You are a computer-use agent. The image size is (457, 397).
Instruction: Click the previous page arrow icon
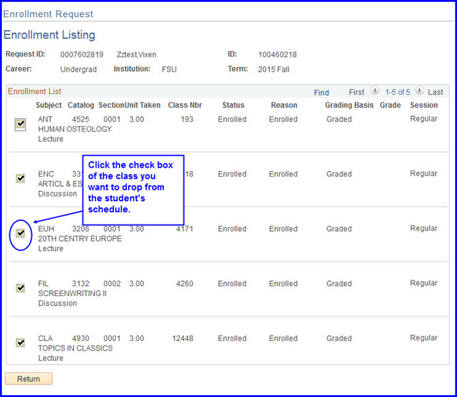374,91
